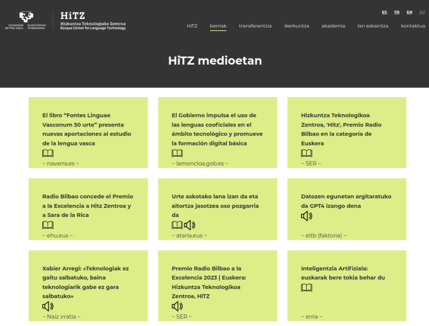Open "Hizkuntza Teknologikoa Zentroa, 'Hitz', Premio" headline
The image size is (429, 326).
pyautogui.click(x=341, y=129)
